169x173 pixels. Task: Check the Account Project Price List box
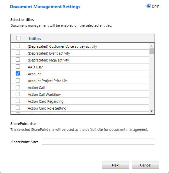click(18, 80)
